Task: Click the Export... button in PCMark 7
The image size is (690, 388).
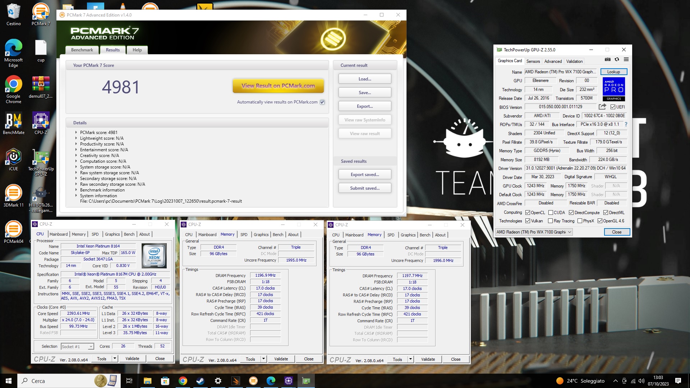Action: pos(365,106)
